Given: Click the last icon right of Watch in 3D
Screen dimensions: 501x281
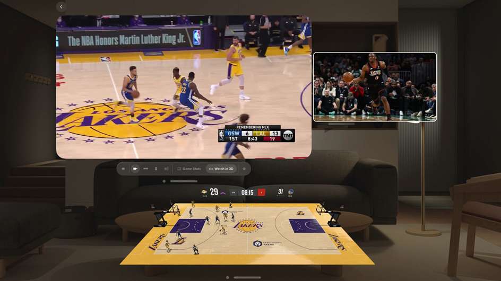Looking at the screenshot, I should (245, 169).
